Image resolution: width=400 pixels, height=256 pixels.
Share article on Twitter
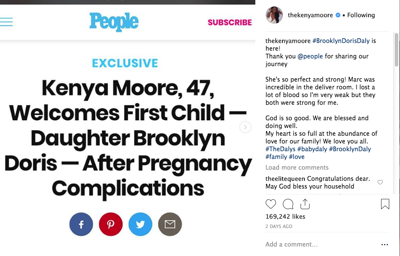click(140, 224)
